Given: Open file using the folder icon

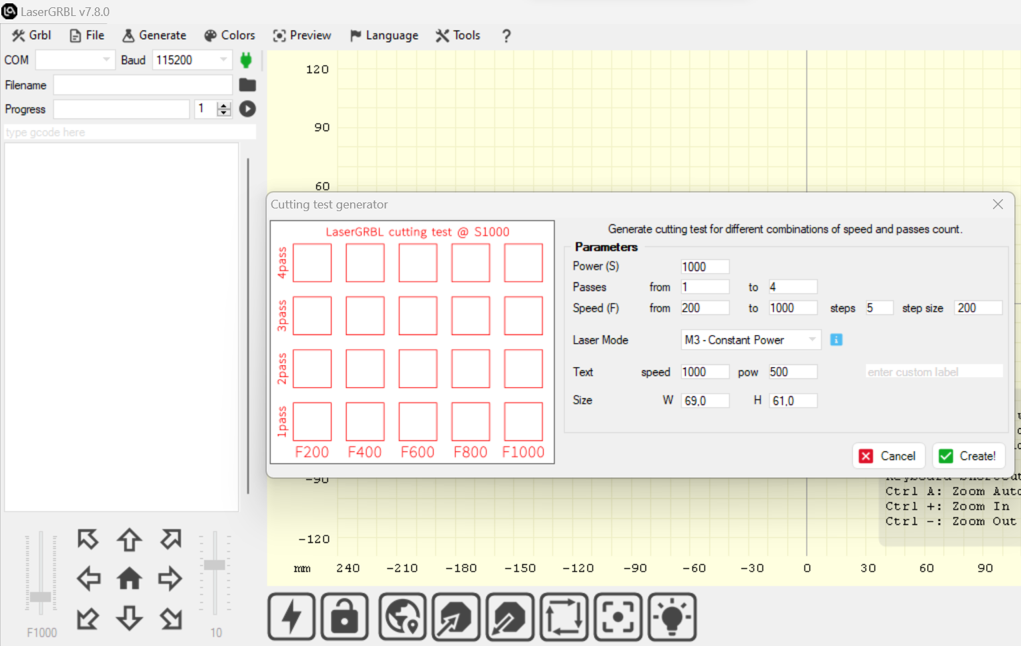Looking at the screenshot, I should 247,85.
